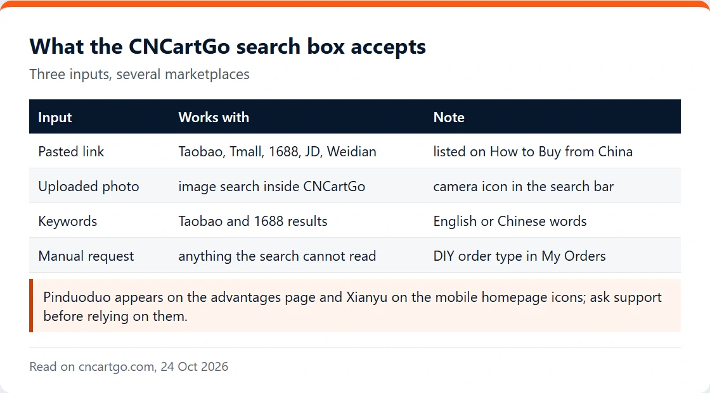Click the 'English or Chinese words' note

pyautogui.click(x=552, y=221)
